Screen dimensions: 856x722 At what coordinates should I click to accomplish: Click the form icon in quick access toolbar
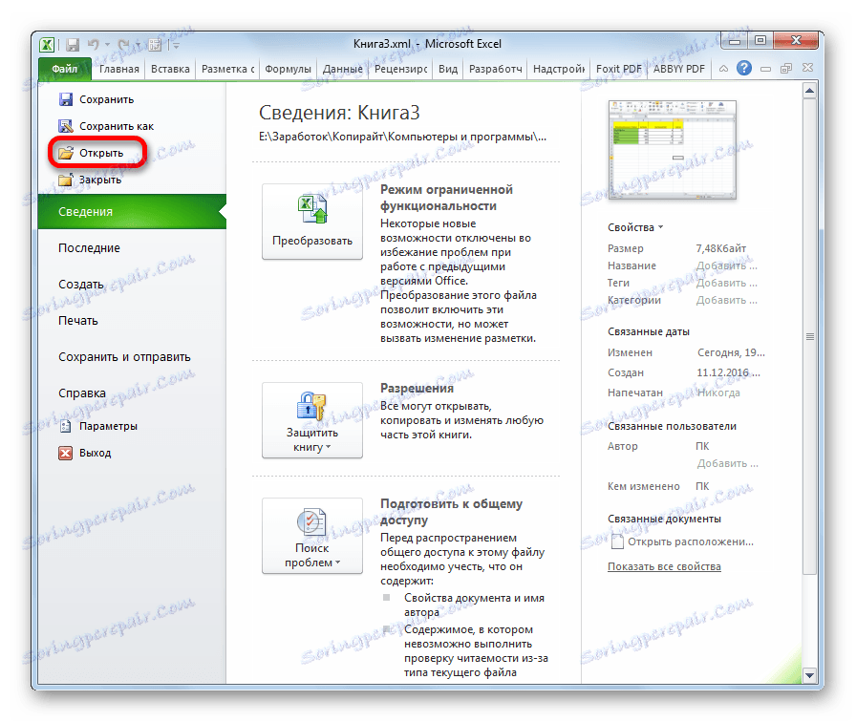(x=155, y=45)
